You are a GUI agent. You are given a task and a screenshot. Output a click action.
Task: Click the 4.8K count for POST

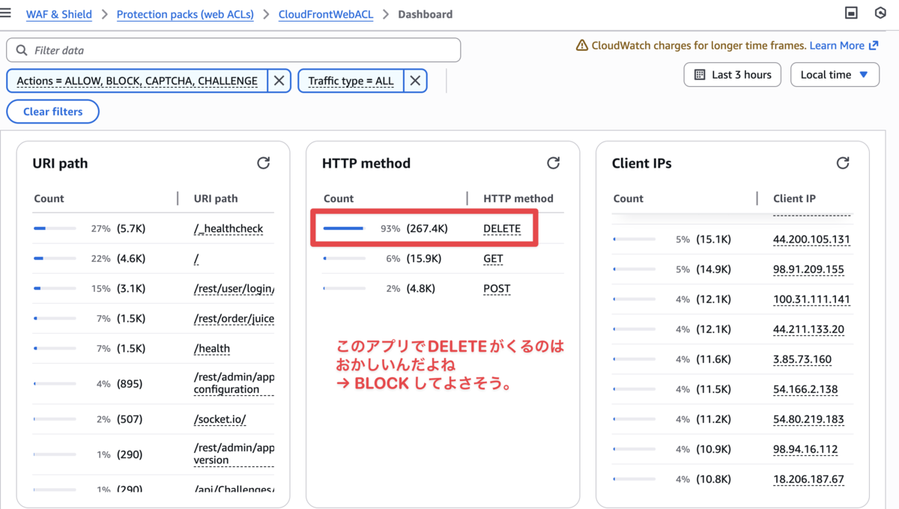(x=420, y=288)
